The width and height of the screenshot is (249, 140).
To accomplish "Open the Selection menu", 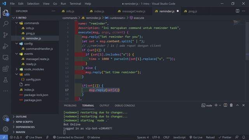I will (33, 3).
